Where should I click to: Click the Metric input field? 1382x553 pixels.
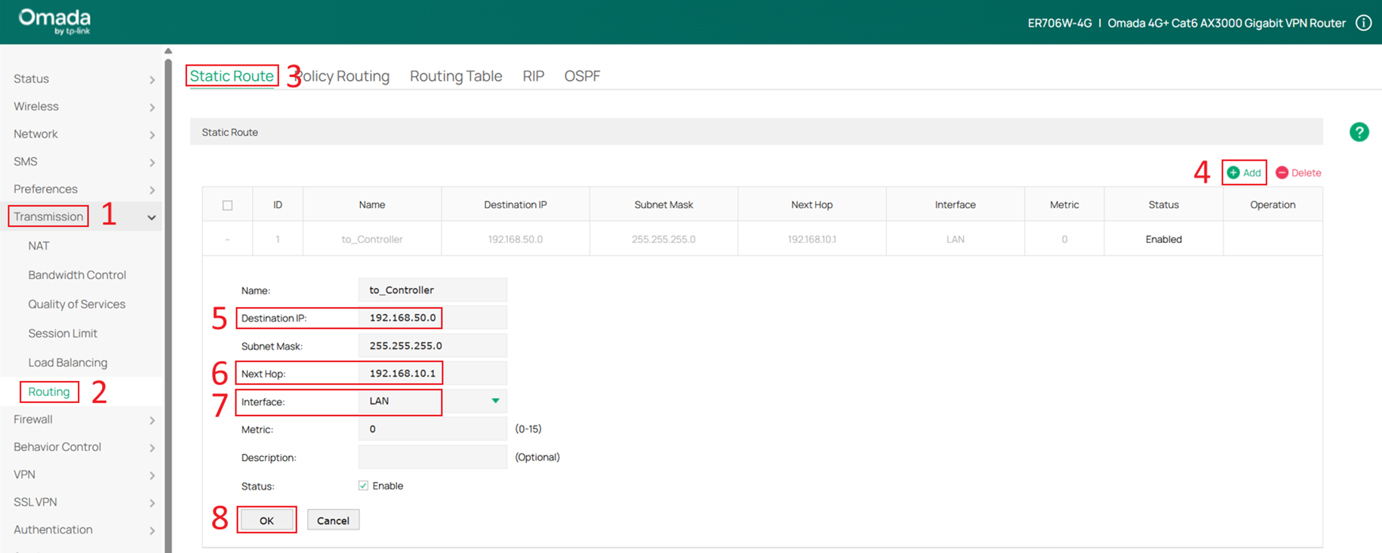[432, 429]
